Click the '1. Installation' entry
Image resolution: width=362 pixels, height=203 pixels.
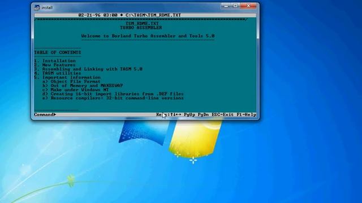coord(55,61)
